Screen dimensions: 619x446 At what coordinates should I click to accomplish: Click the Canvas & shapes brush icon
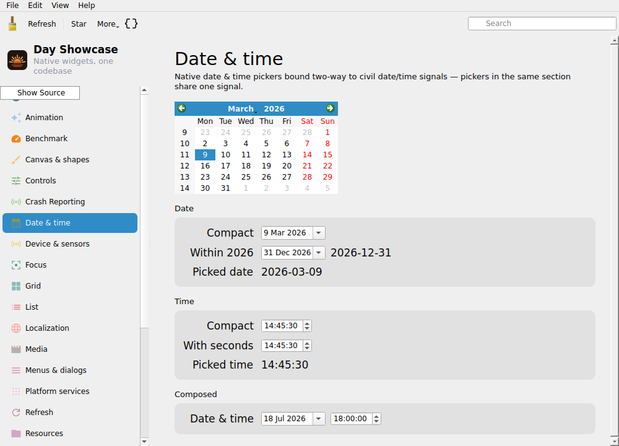pos(16,160)
